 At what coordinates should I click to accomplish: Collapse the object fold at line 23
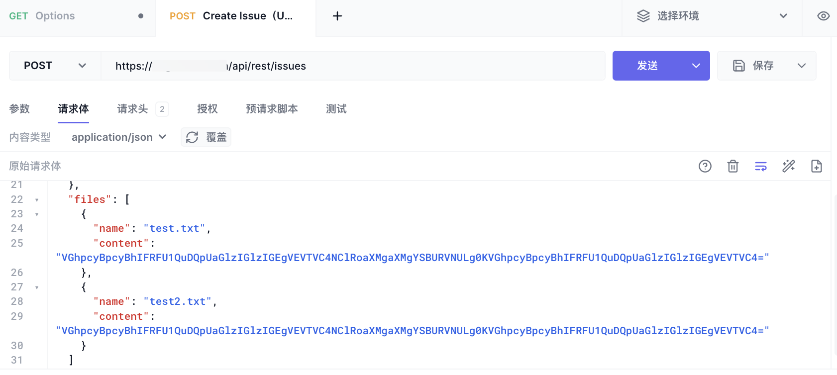(x=37, y=214)
